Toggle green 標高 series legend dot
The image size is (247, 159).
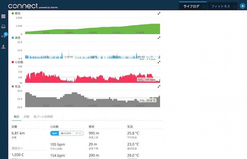[13, 13]
